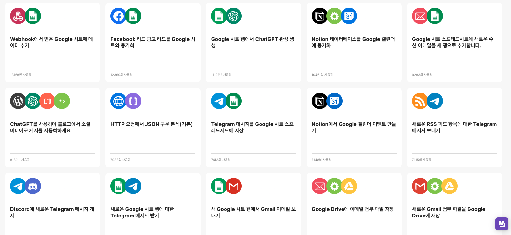511x235 pixels.
Task: Click the green +5 more apps badge
Action: (62, 101)
